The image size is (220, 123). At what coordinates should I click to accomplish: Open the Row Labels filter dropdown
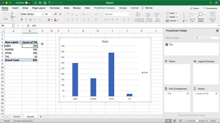pos(20,42)
